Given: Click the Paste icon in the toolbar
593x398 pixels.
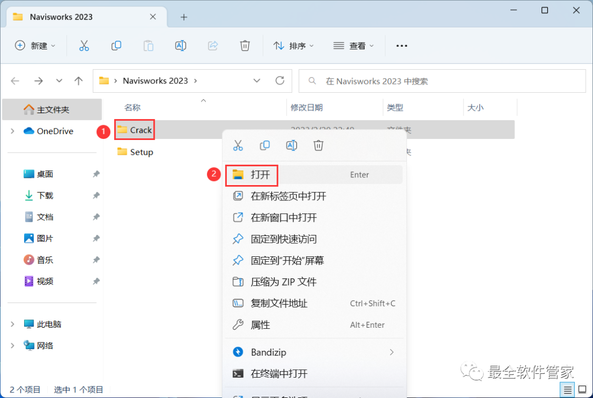Looking at the screenshot, I should pos(148,46).
